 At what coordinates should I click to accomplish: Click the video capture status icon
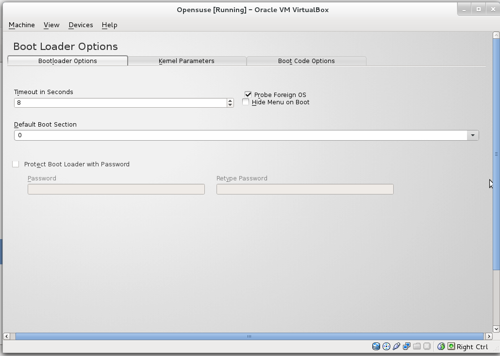click(x=427, y=346)
